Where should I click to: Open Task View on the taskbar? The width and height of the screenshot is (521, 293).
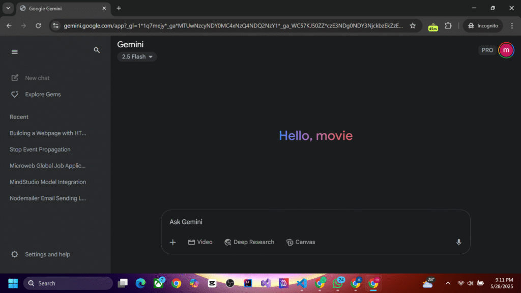pos(123,283)
